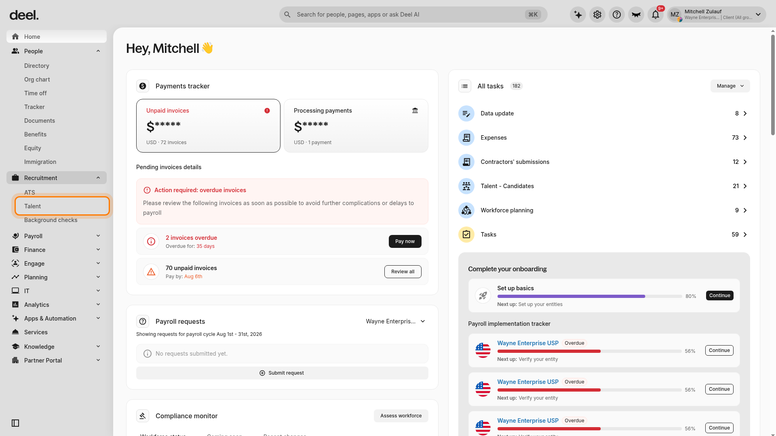Click Assess workforce button
The height and width of the screenshot is (436, 776).
coord(401,416)
